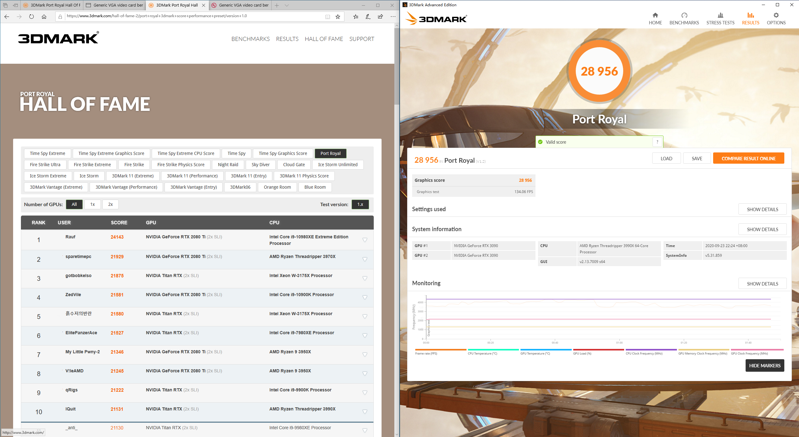799x437 pixels.
Task: Click the HIDE MARKERS button
Action: click(x=765, y=365)
